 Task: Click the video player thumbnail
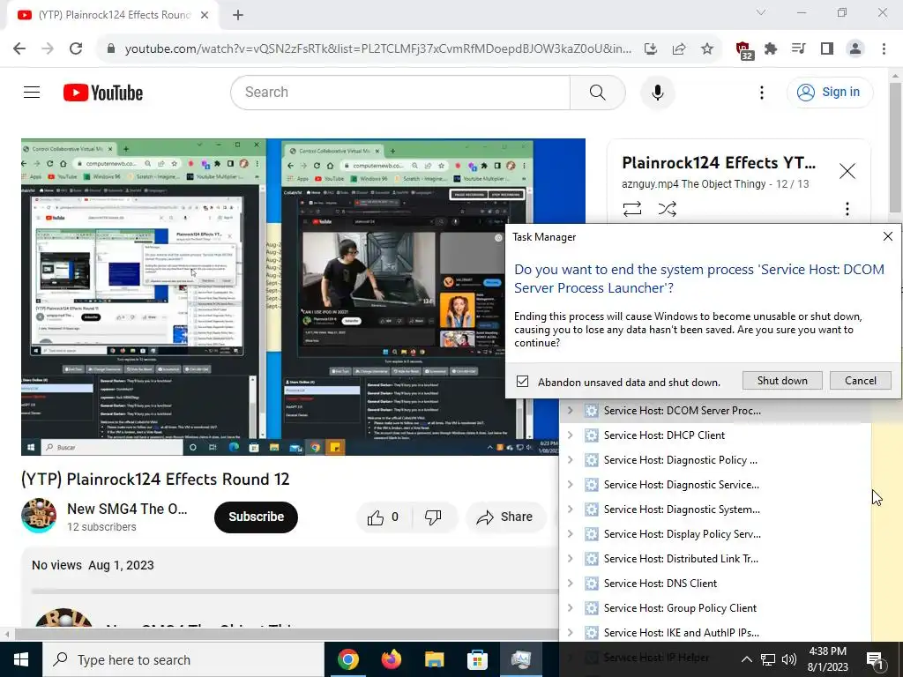click(x=303, y=297)
